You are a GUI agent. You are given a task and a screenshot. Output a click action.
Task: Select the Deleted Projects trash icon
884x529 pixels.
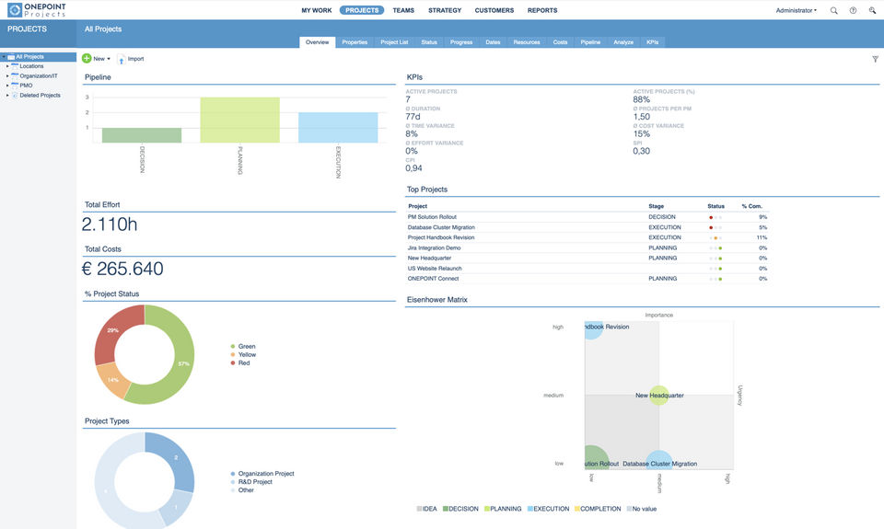click(x=15, y=95)
